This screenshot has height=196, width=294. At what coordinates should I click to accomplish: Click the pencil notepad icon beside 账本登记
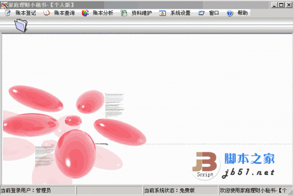8,13
